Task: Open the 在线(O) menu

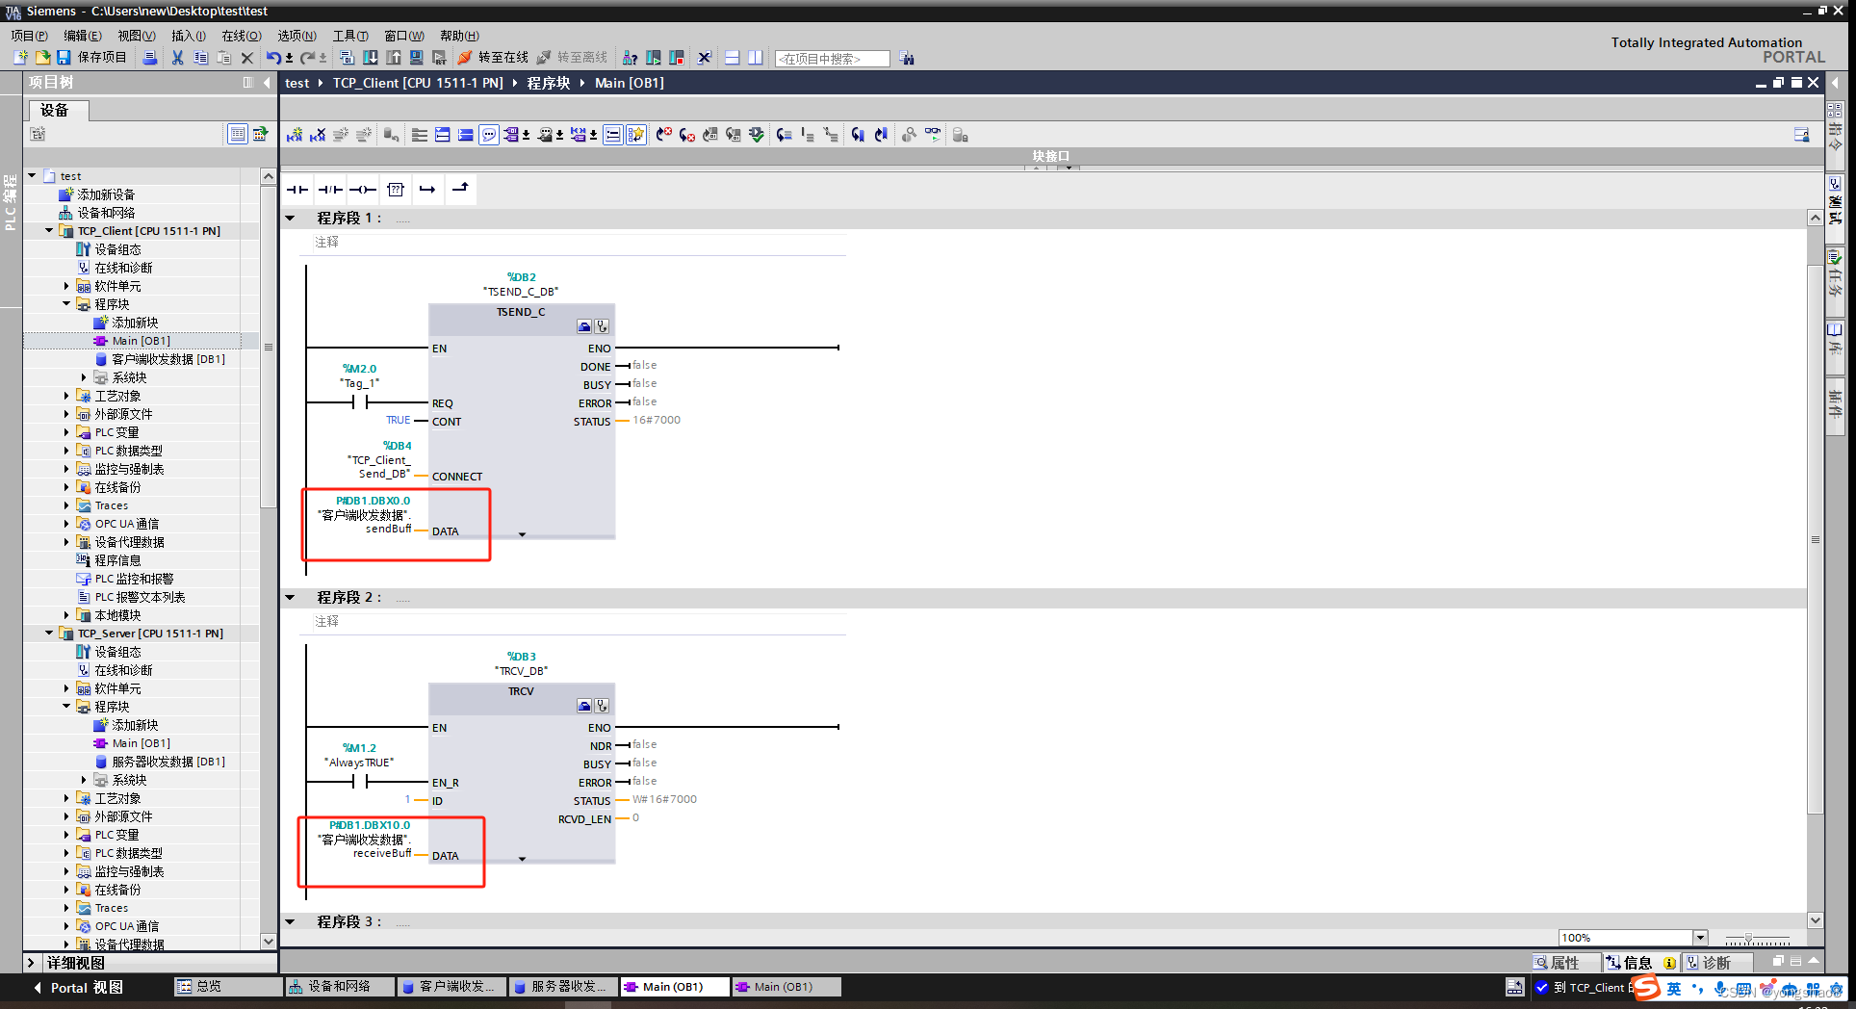Action: [242, 36]
